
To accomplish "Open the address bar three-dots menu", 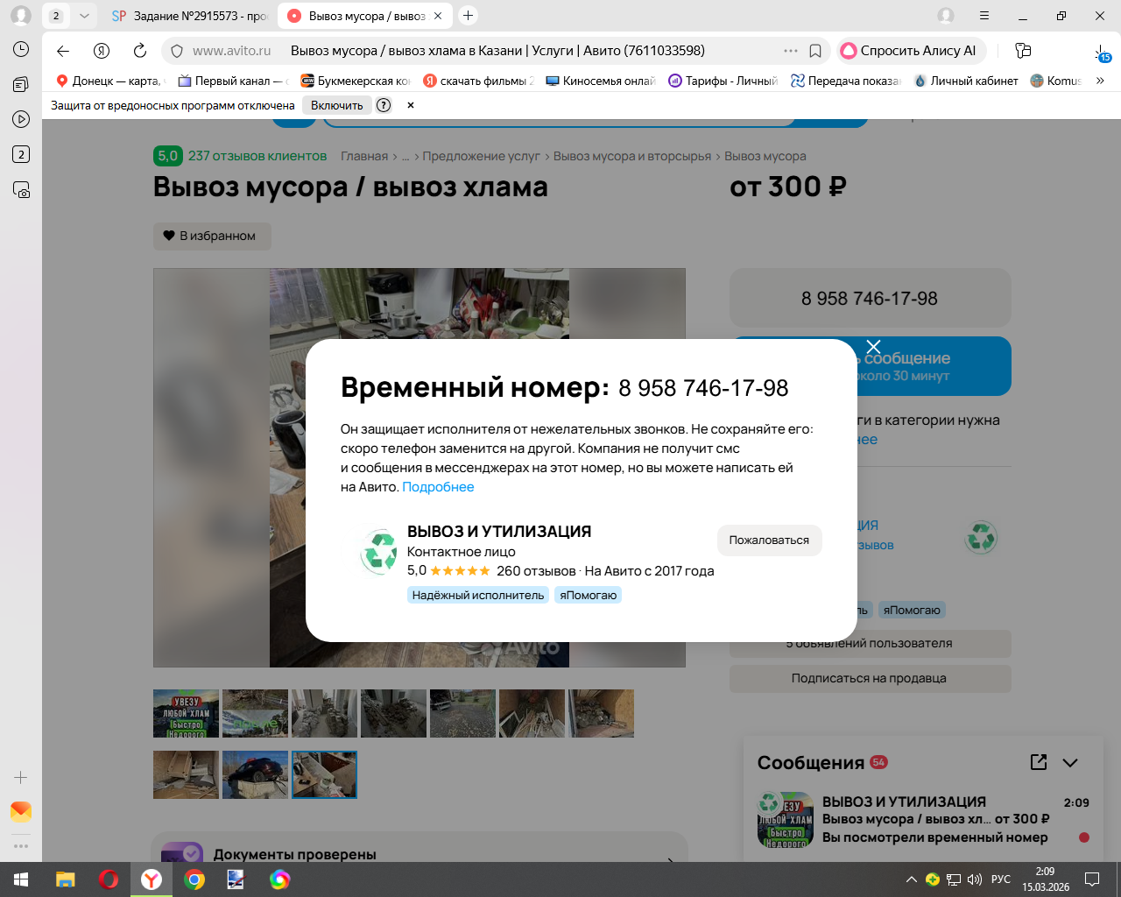I will pos(791,51).
